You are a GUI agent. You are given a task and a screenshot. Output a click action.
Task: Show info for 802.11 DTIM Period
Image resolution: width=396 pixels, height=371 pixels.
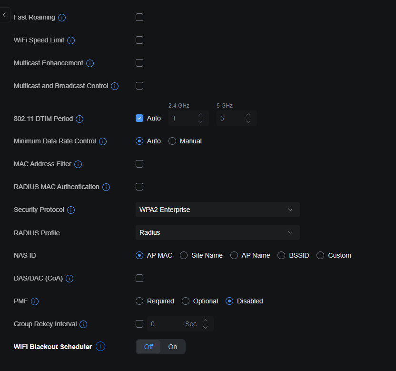pyautogui.click(x=79, y=119)
